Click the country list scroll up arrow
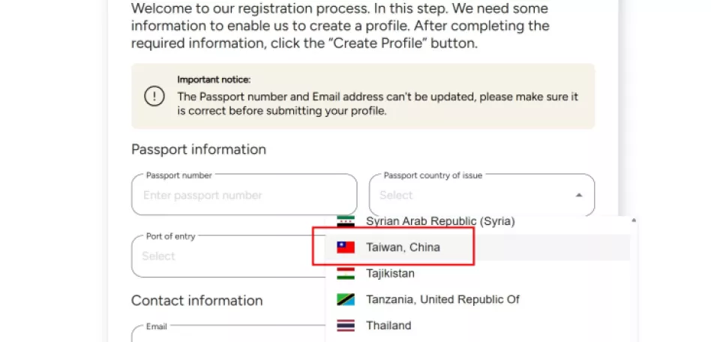 (634, 221)
